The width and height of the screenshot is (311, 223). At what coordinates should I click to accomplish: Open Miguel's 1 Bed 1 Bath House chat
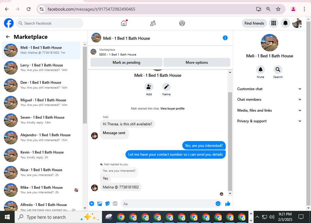[x=41, y=103]
